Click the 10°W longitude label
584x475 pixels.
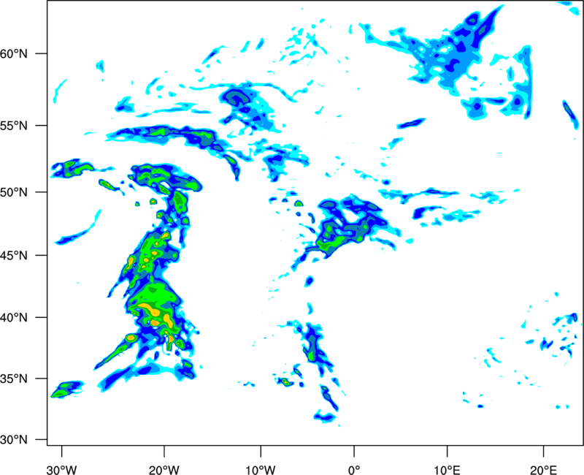click(261, 469)
